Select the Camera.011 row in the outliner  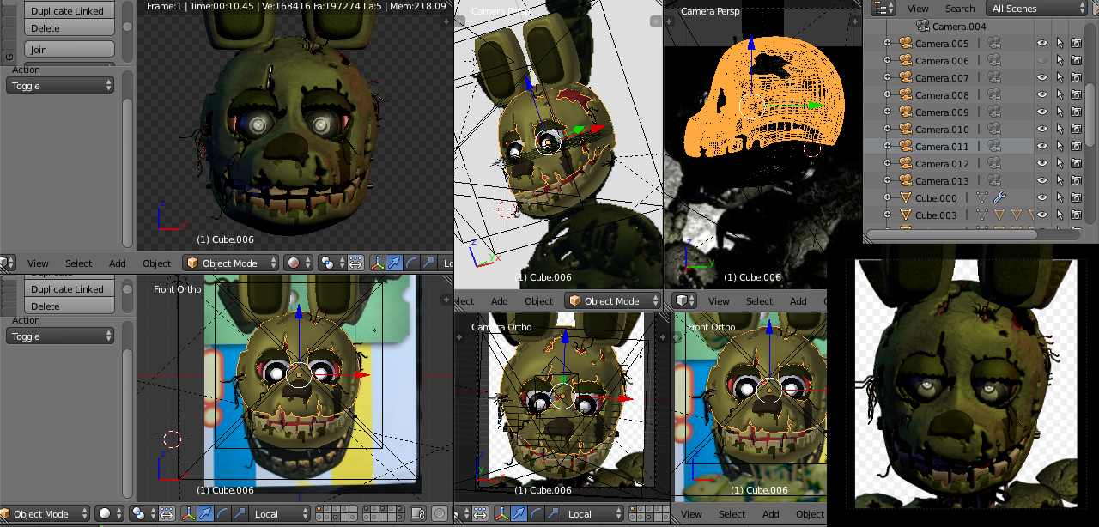coord(948,146)
